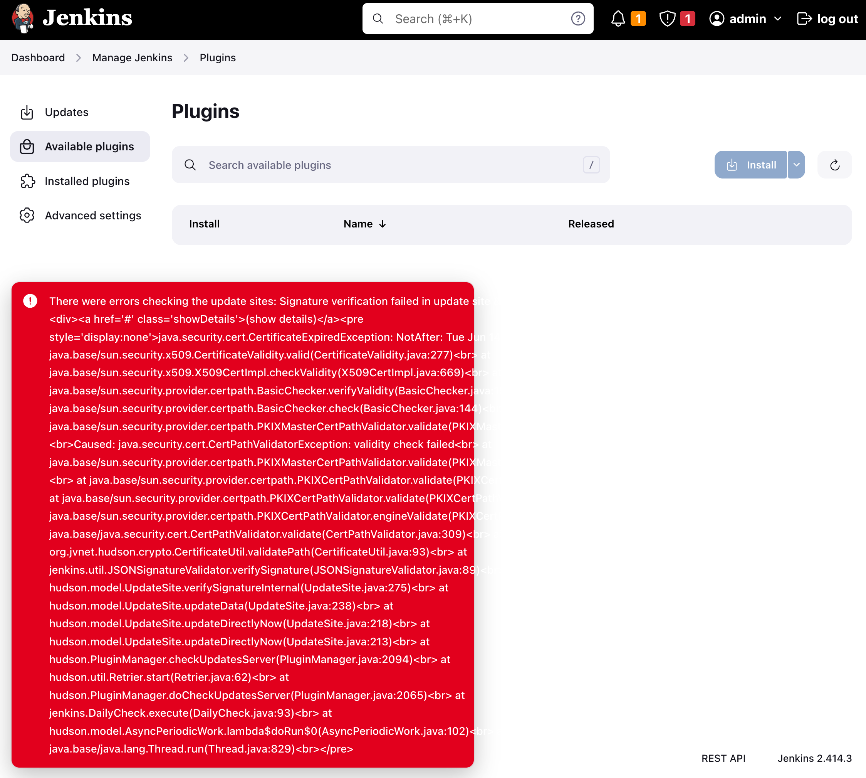Click the 'hudson.util.Retrier.start' stack line
Image resolution: width=866 pixels, height=778 pixels.
pyautogui.click(x=169, y=677)
